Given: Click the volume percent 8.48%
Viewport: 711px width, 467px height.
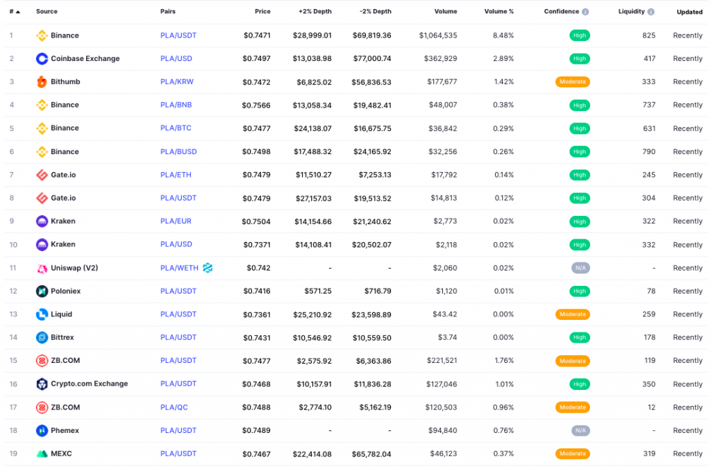Looking at the screenshot, I should coord(503,35).
